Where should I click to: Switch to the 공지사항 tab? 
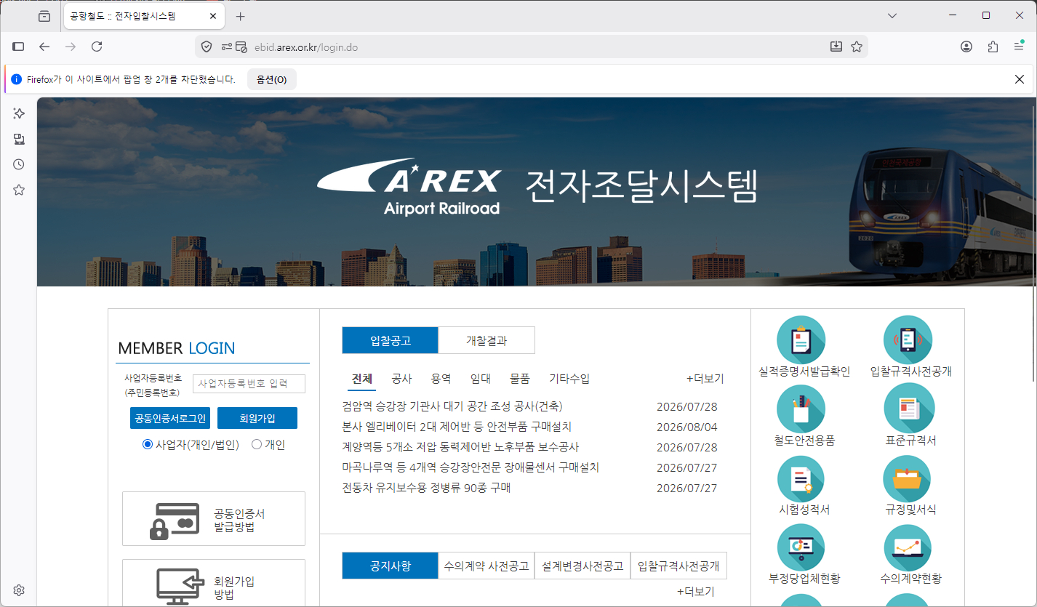pyautogui.click(x=391, y=566)
